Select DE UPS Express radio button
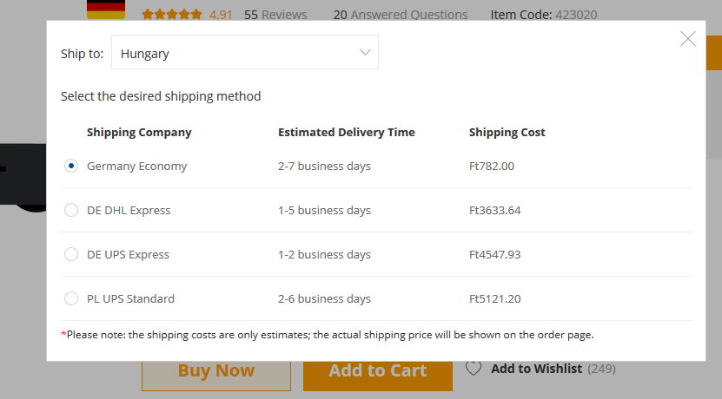 (x=71, y=254)
